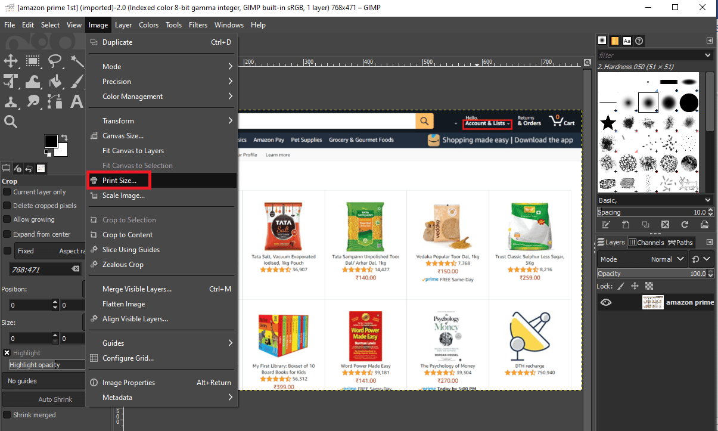718x431 pixels.
Task: Enable Shrink merged checkbox
Action: tap(7, 415)
